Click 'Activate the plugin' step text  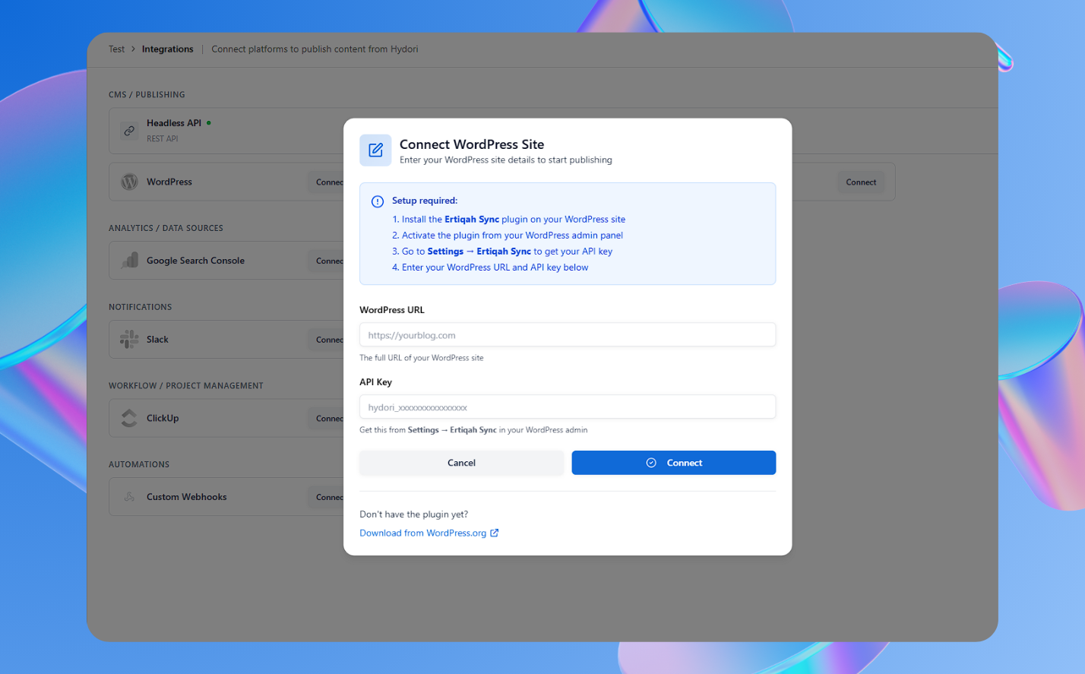[x=508, y=236]
